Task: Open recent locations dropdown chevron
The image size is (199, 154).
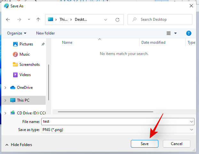Action: click(x=29, y=19)
